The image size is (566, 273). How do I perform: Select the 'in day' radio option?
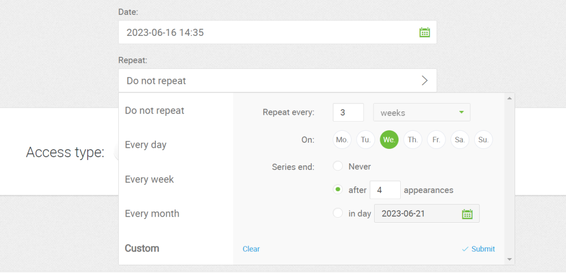tap(338, 213)
